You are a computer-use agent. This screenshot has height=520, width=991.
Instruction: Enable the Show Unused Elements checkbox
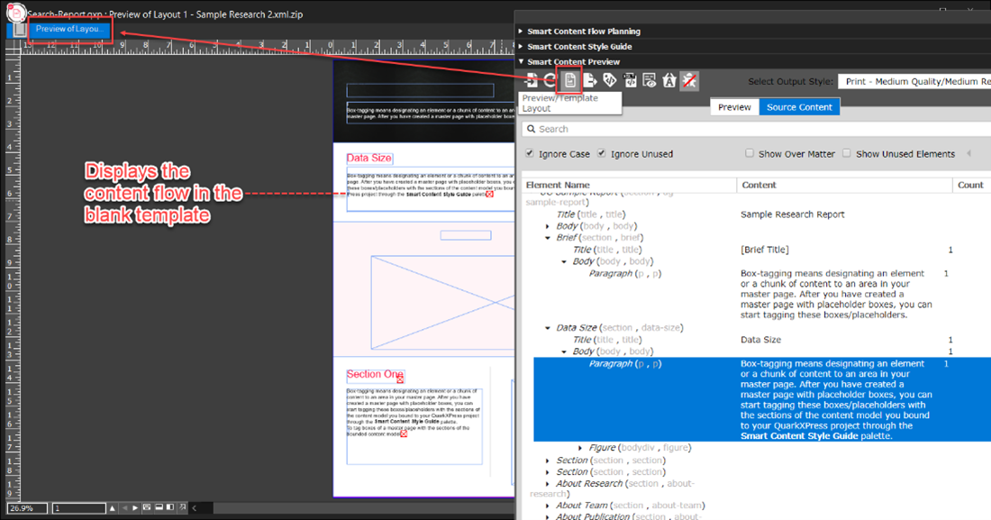pos(847,153)
